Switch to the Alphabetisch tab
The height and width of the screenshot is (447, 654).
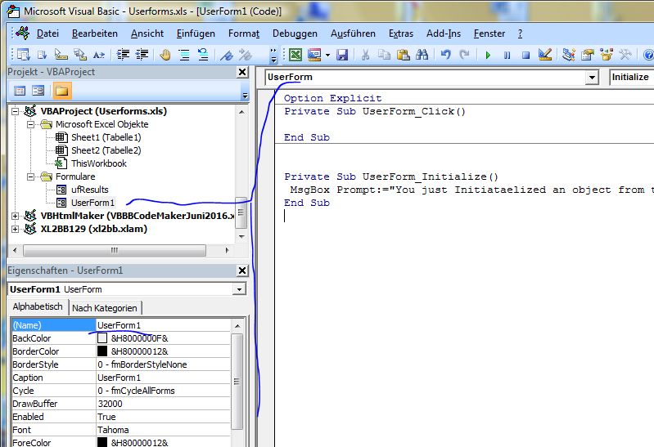(x=38, y=306)
